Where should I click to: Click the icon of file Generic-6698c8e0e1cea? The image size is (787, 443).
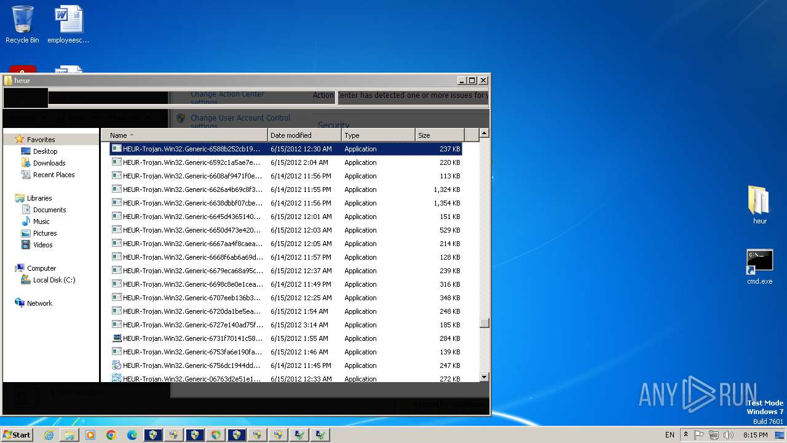tap(117, 284)
